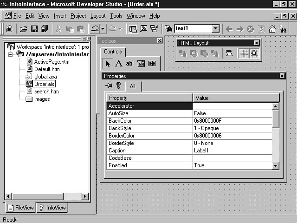Click the pushpin icon in Properties
297x223 pixels.
pyautogui.click(x=109, y=85)
